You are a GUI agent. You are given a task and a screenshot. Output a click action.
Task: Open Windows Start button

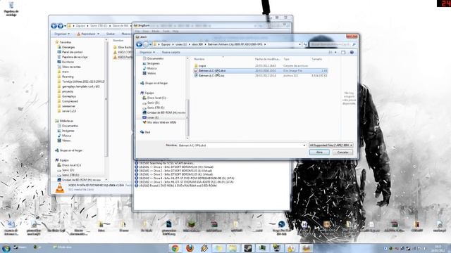tap(6, 248)
